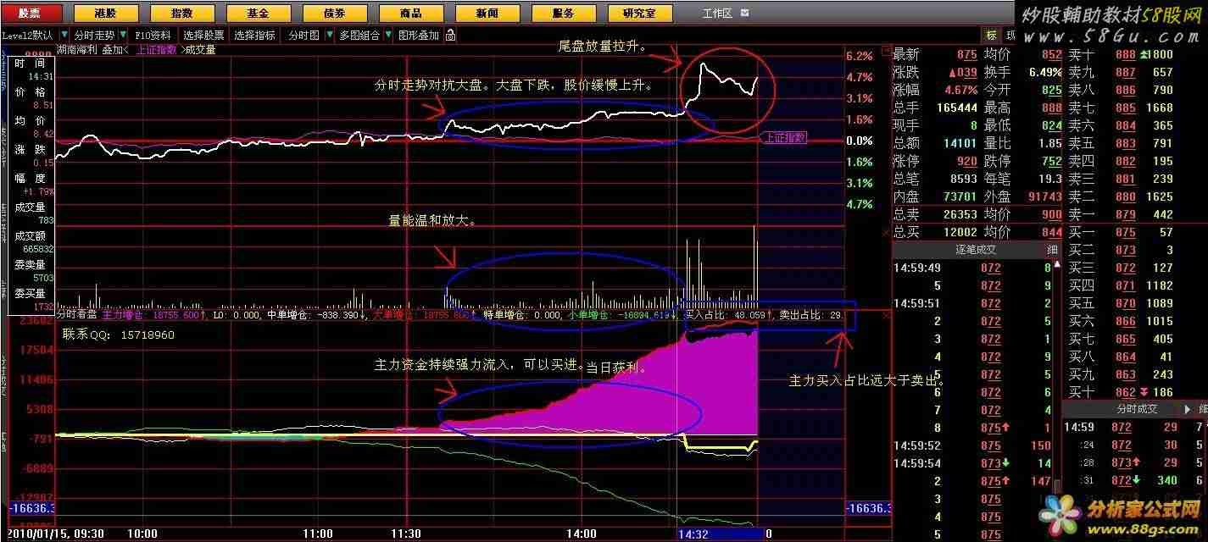Click the 买十 bid price 862
This screenshot has width=1208, height=542.
[x=1125, y=392]
